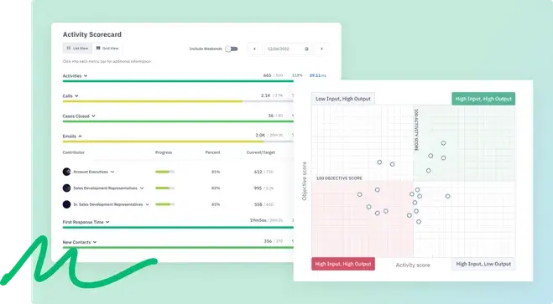Click the Activities green metric bar
Viewport: 553px width, 304px height.
(x=178, y=81)
